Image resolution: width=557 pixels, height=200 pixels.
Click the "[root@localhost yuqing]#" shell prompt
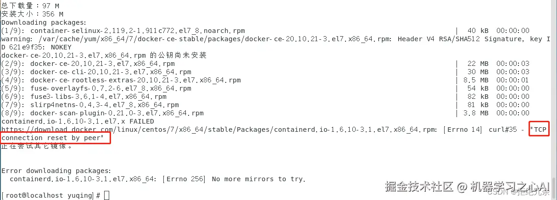coord(50,195)
